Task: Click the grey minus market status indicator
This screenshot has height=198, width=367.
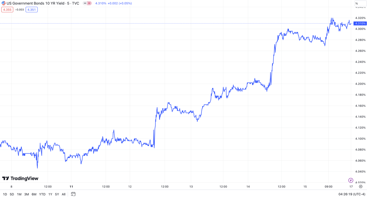Action: pyautogui.click(x=85, y=3)
